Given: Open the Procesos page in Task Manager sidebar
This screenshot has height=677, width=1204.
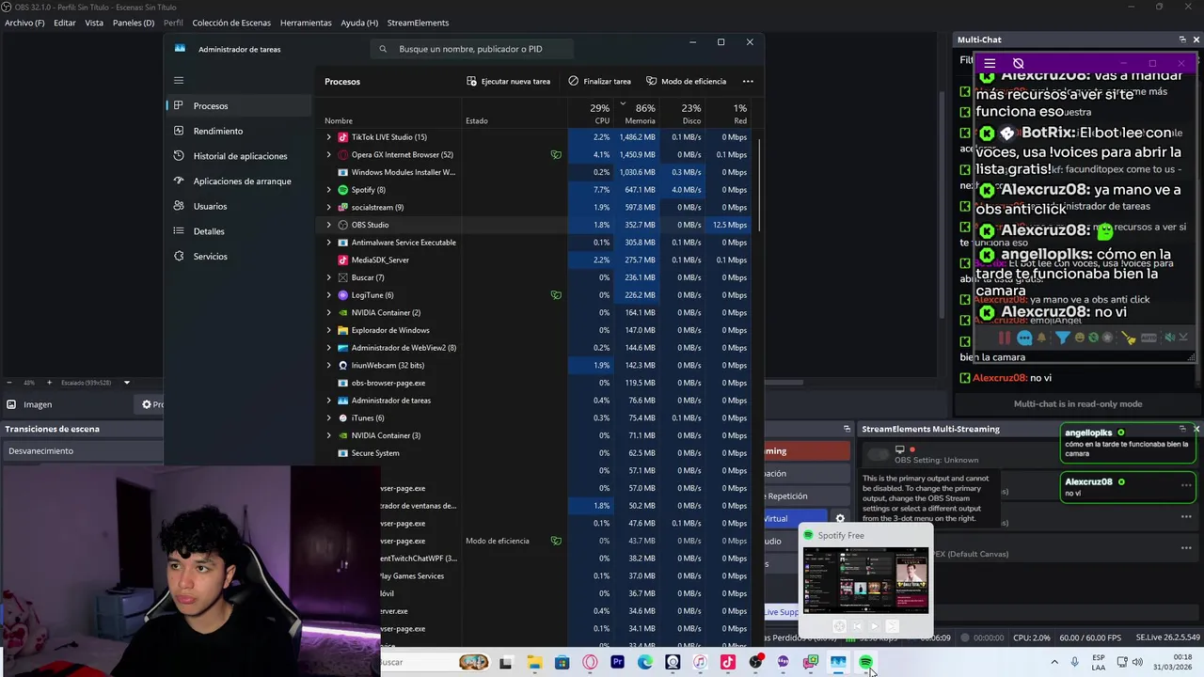Looking at the screenshot, I should coord(239,106).
